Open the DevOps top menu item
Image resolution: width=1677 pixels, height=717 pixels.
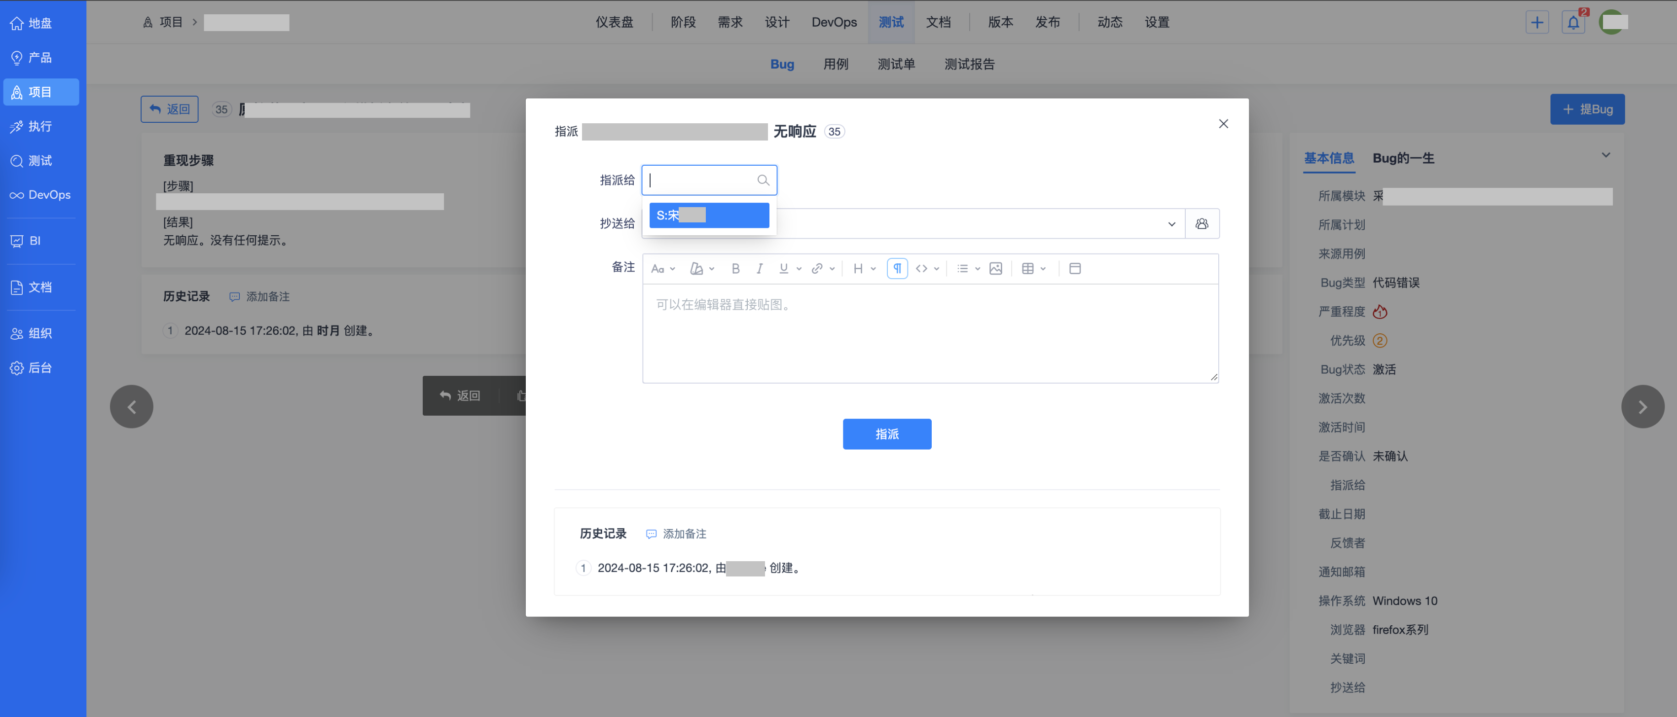click(x=833, y=23)
